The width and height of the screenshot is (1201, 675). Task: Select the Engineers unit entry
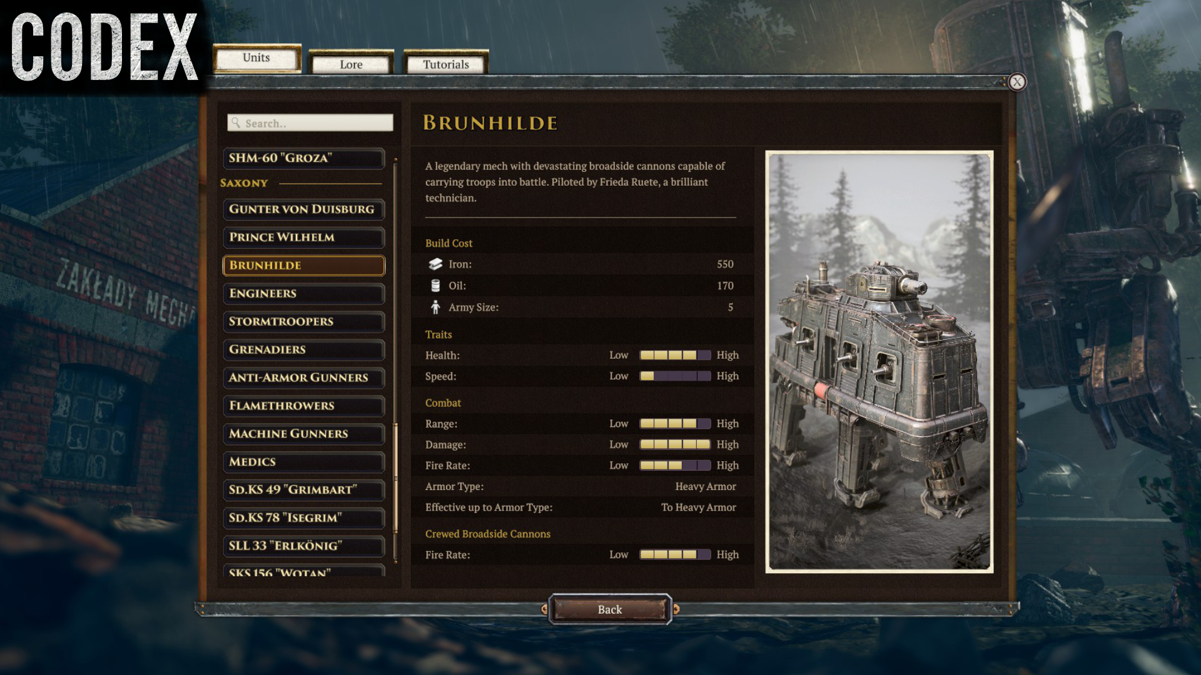coord(304,294)
